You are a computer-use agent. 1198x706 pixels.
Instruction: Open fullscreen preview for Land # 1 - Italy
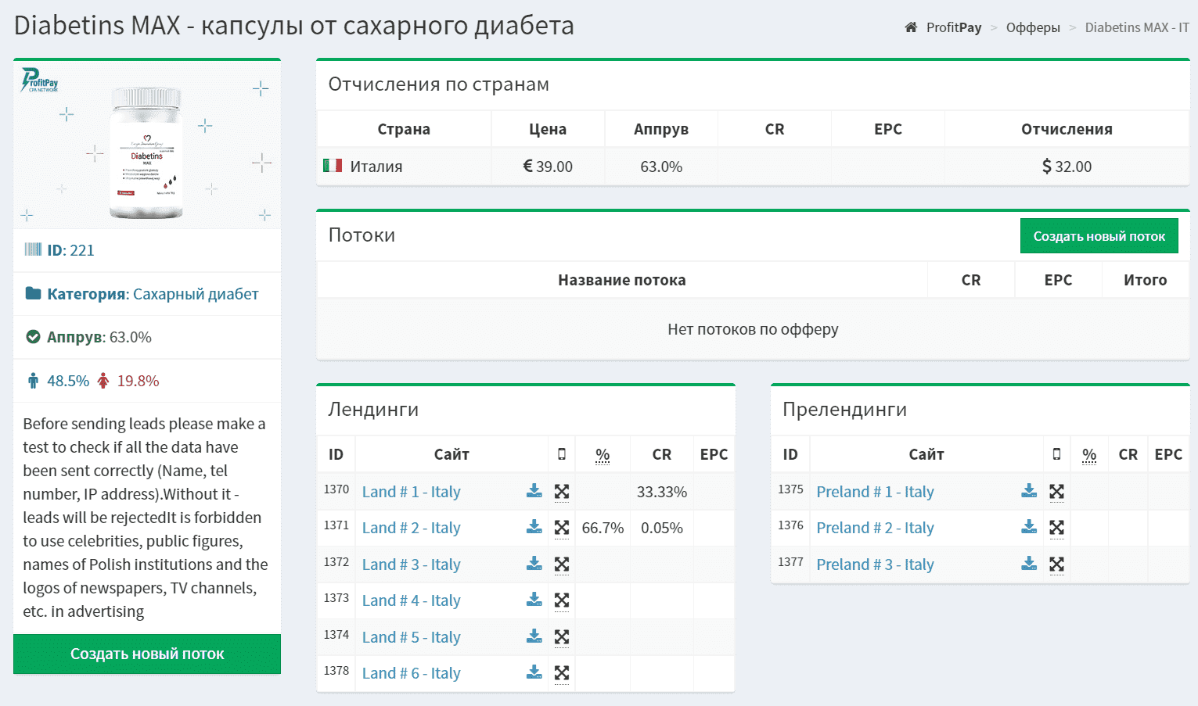click(562, 492)
